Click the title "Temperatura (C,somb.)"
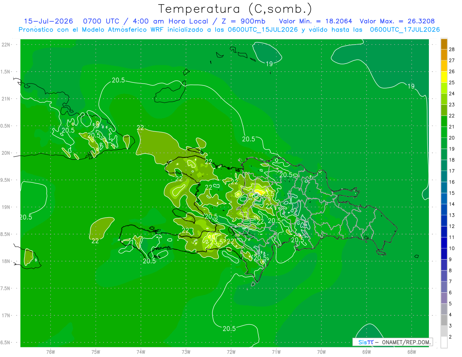Image resolution: width=462 pixels, height=357 pixels. click(x=235, y=9)
